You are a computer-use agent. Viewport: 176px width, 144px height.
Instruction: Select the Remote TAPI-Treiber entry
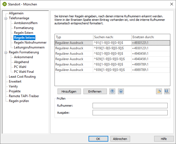pos(24,96)
